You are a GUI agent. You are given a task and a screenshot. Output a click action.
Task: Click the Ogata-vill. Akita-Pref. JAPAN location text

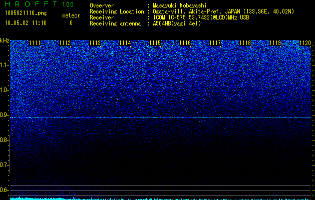point(223,12)
